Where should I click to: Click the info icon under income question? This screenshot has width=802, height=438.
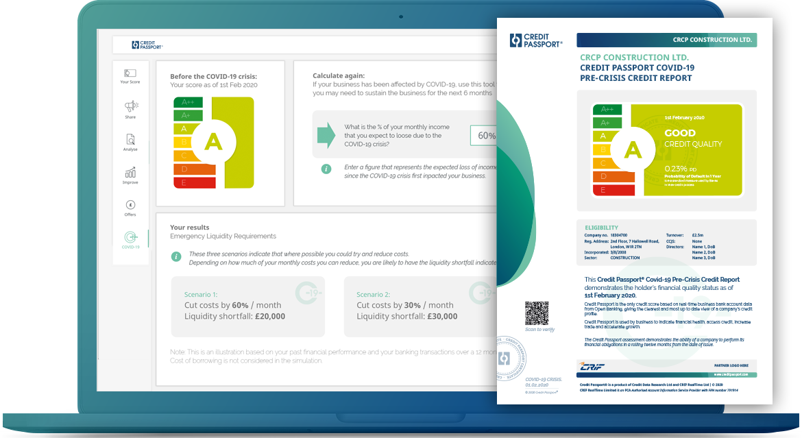click(327, 169)
